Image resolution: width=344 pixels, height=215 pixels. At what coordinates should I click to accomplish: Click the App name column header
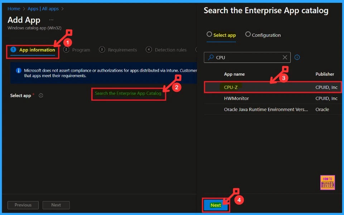coord(234,74)
